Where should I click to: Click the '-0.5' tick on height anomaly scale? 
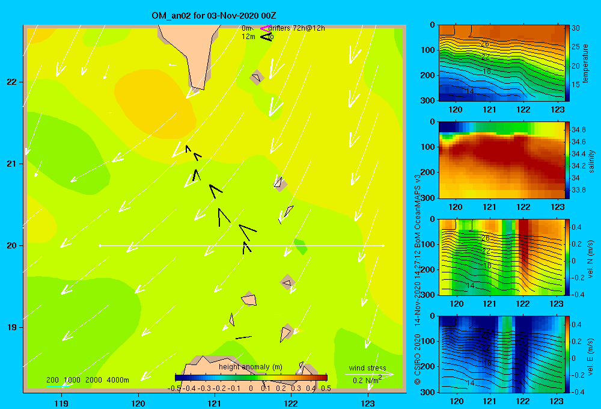coord(174,389)
